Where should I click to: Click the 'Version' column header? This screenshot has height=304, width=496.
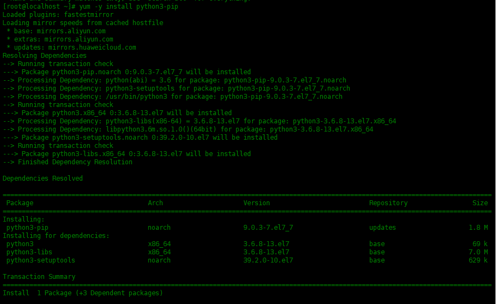256,203
